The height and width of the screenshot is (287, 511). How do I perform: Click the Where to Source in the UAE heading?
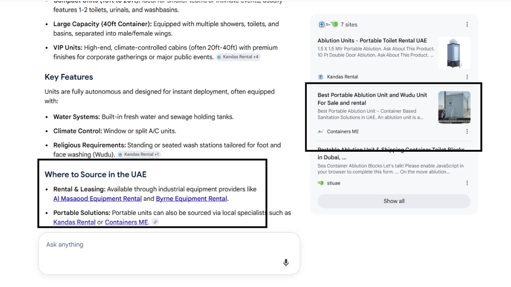click(x=95, y=174)
